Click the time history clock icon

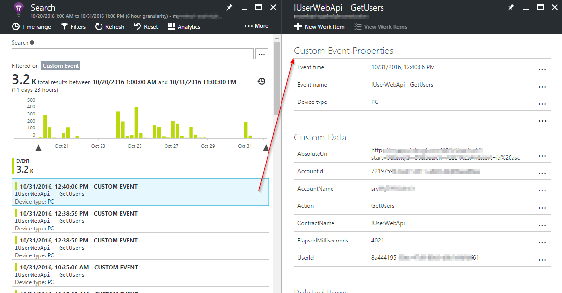tap(261, 81)
